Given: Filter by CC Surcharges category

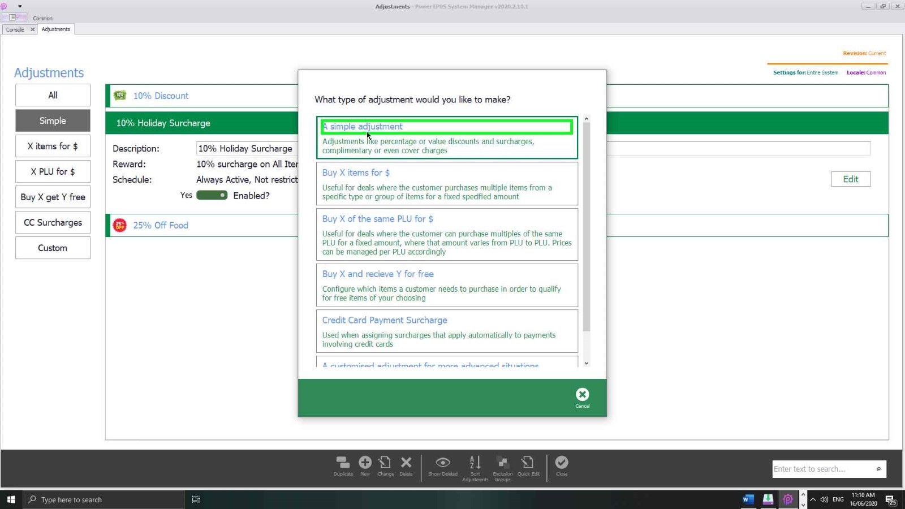Looking at the screenshot, I should click(x=53, y=222).
